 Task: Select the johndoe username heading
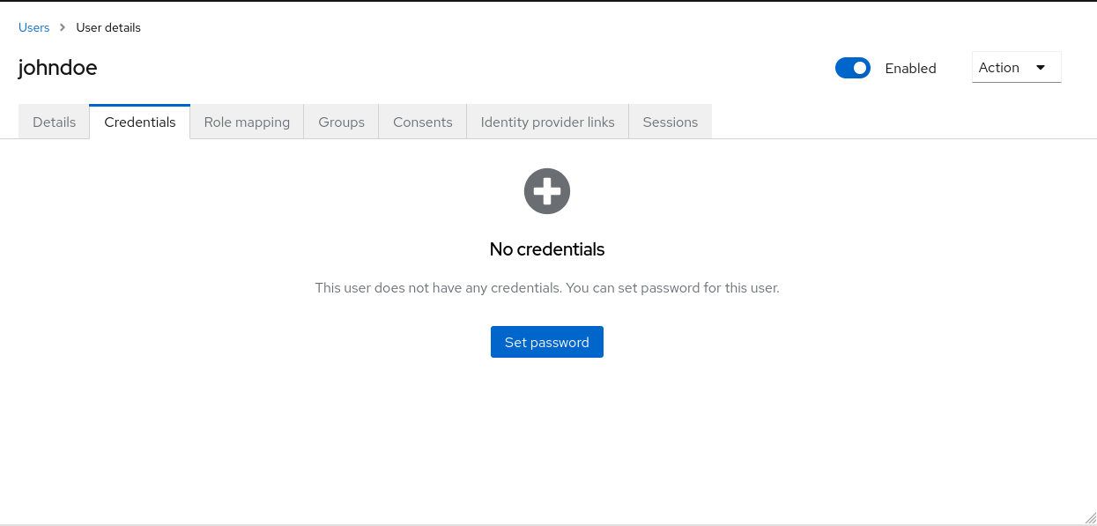(x=56, y=68)
